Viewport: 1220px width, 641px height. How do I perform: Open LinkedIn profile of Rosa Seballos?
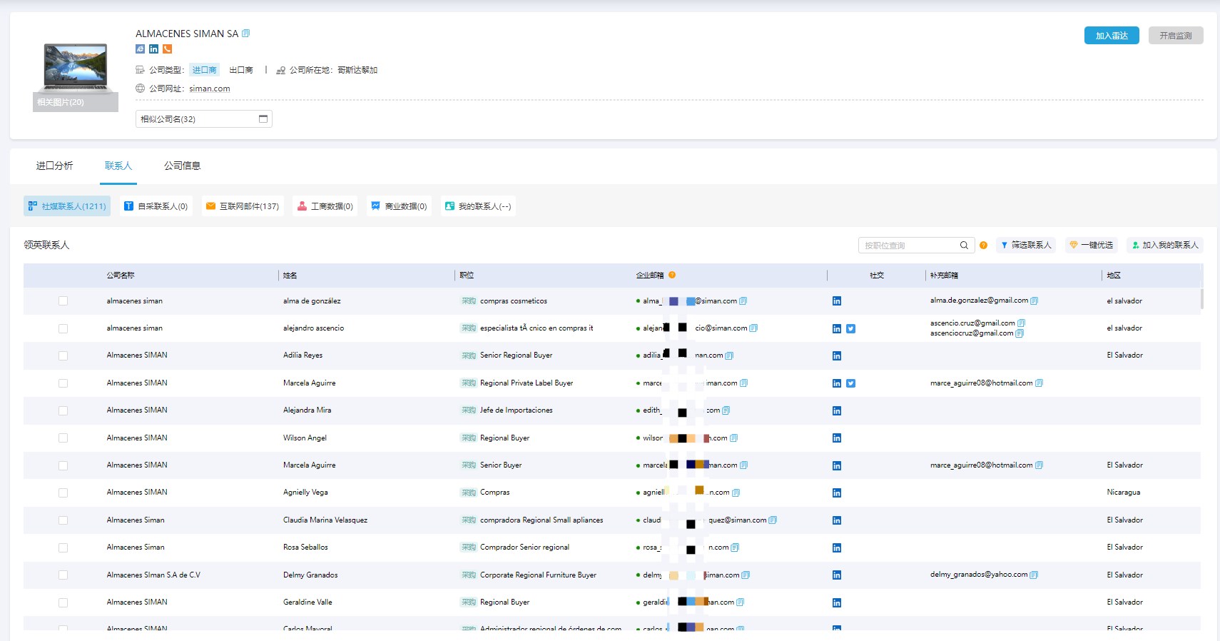tap(837, 548)
